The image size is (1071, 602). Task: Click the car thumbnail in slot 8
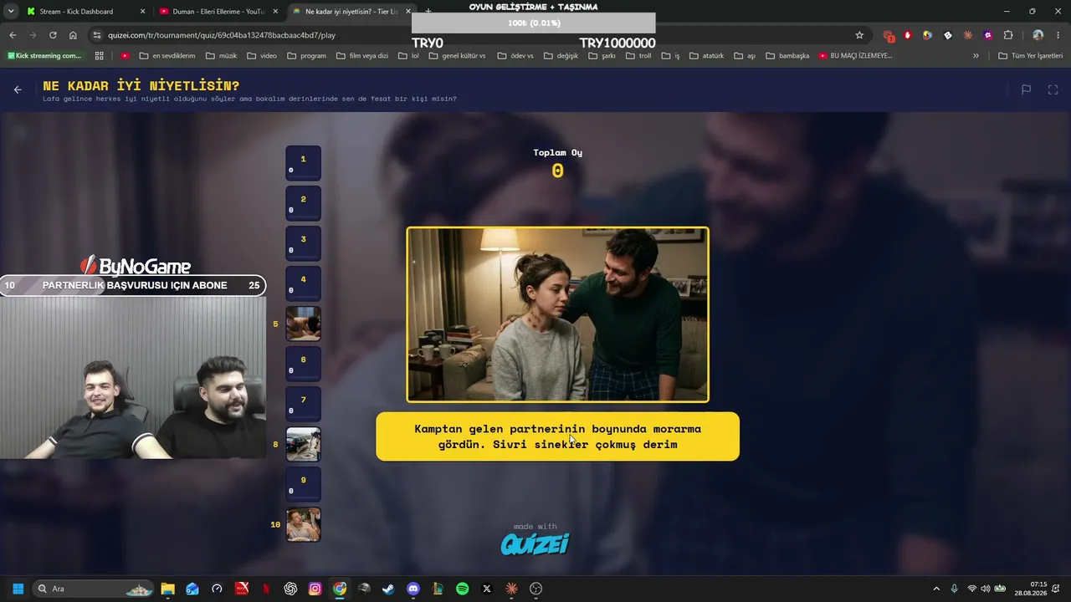tap(303, 444)
